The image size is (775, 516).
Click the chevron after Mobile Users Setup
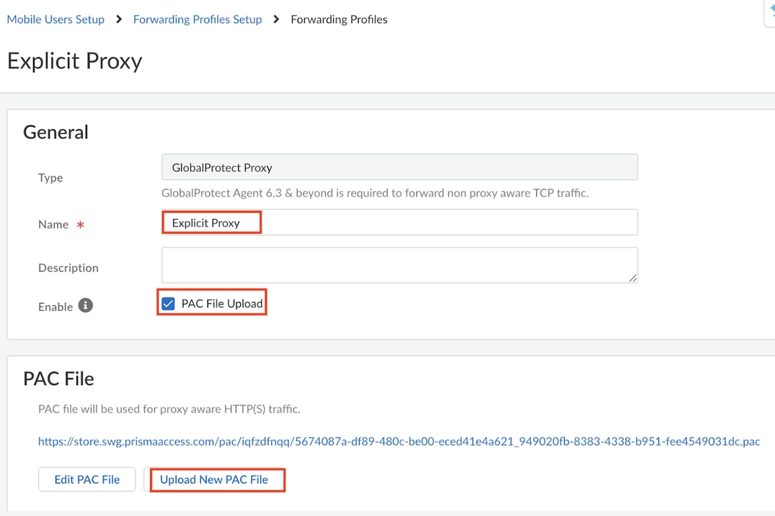(119, 19)
